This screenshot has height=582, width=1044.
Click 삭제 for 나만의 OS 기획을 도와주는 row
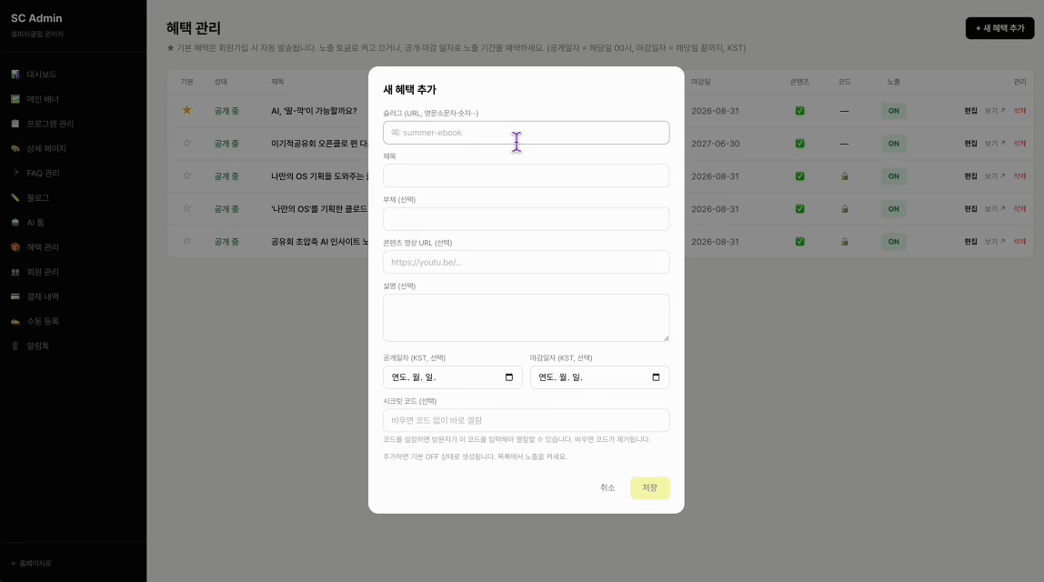[x=1019, y=176]
